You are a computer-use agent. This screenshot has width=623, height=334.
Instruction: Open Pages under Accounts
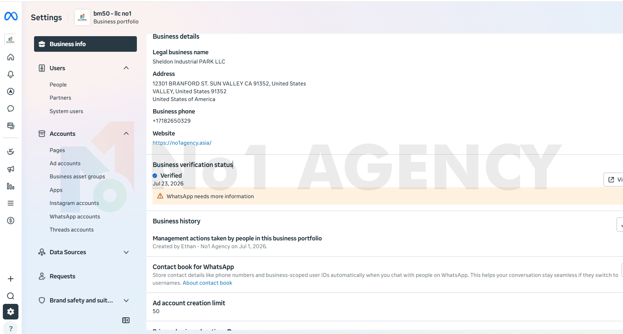(x=57, y=150)
